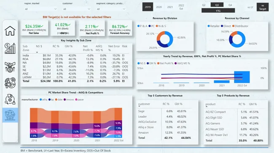Image resolution: width=274 pixels, height=153 pixels.
Task: Select the ROA row in Sub Zone table
Action: (75, 59)
